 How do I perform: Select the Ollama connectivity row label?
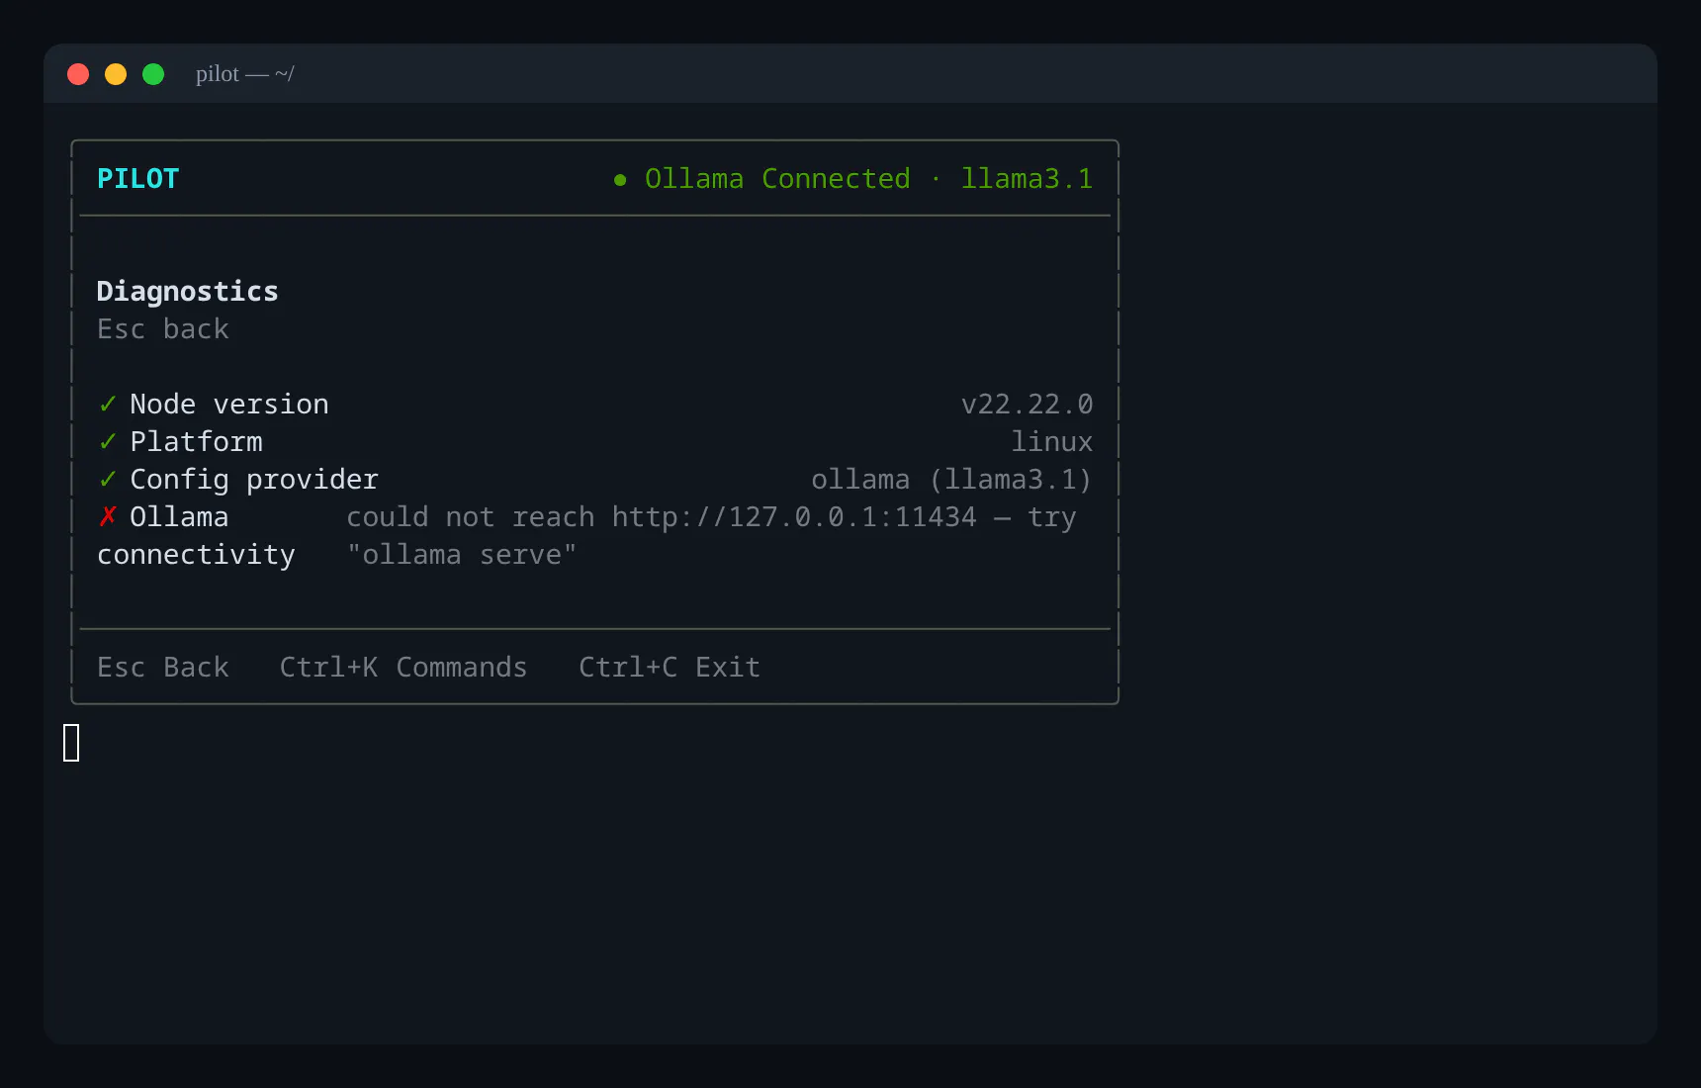click(196, 536)
